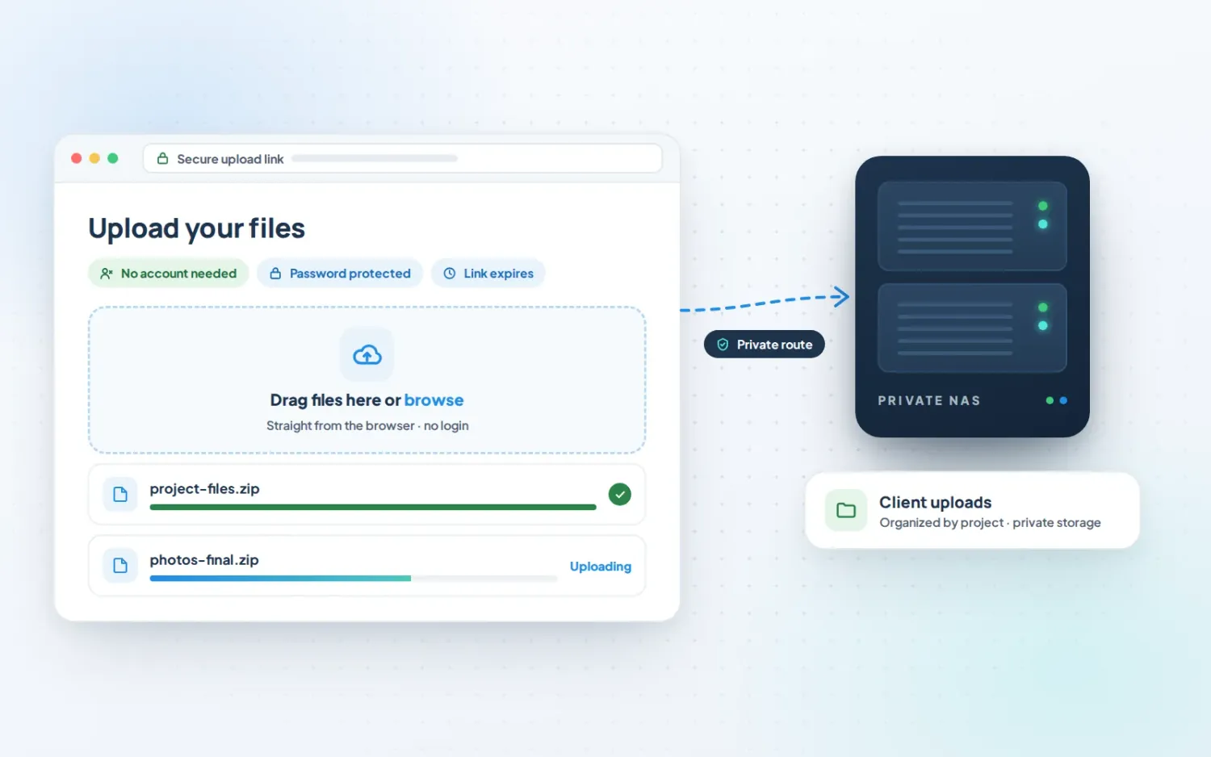The width and height of the screenshot is (1211, 757).
Task: Click the yellow minimize window dot
Action: point(94,158)
